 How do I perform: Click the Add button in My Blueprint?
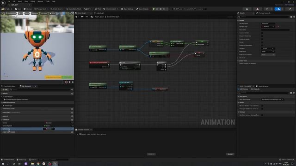point(5,89)
